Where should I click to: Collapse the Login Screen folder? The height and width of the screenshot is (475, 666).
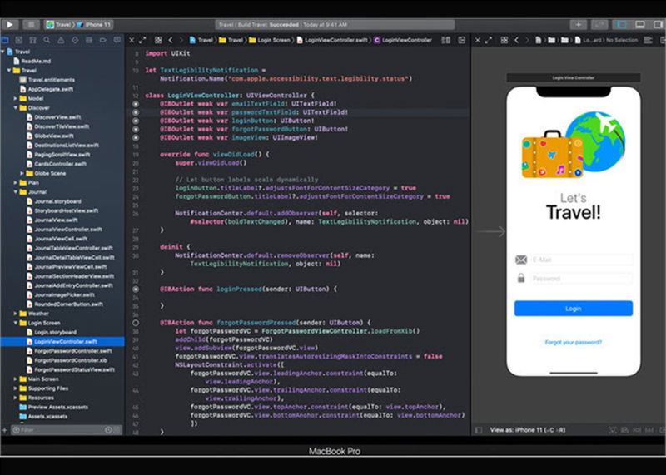[15, 323]
